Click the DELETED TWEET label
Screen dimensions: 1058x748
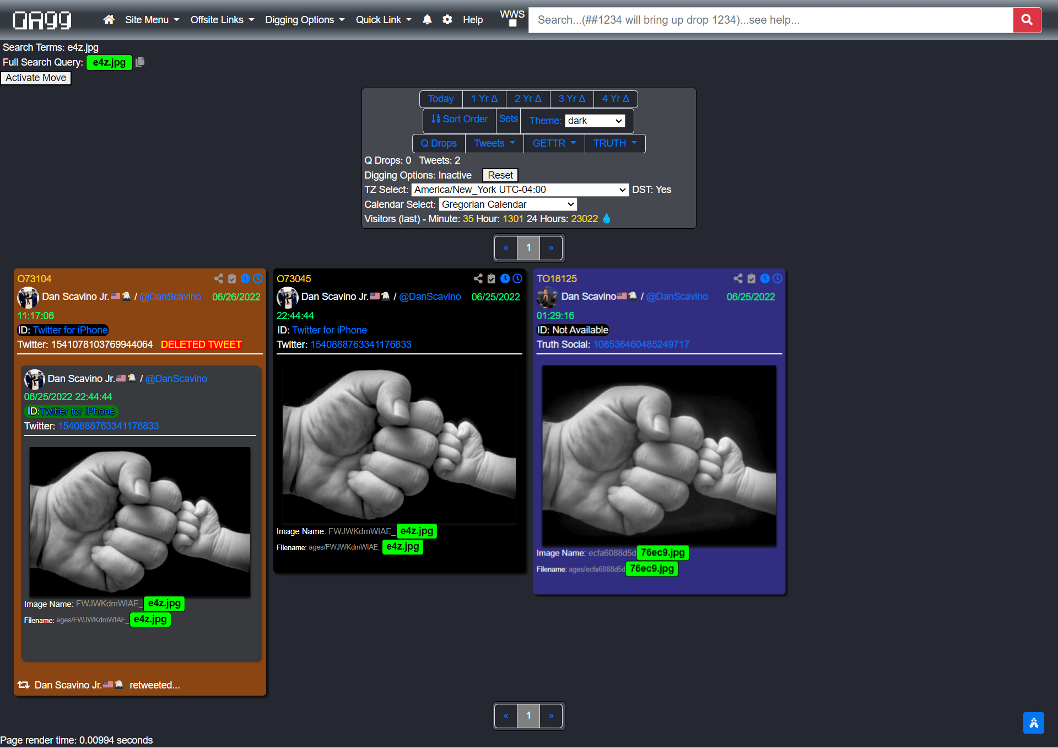[201, 345]
